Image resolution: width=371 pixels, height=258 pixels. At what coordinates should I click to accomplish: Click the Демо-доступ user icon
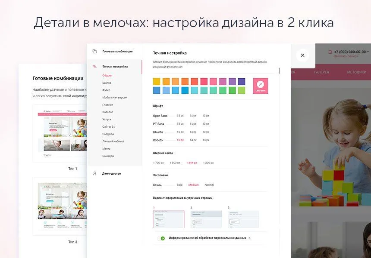tap(94, 173)
